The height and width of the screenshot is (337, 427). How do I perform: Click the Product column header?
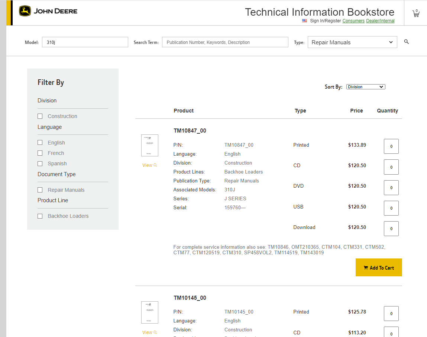[184, 111]
